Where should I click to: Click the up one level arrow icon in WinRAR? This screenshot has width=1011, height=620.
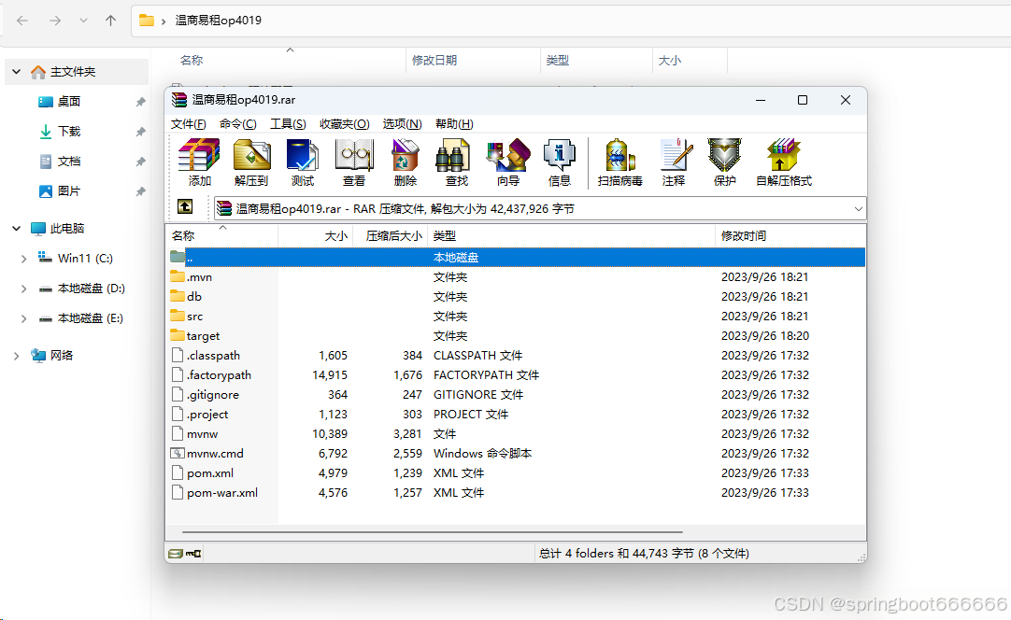pyautogui.click(x=185, y=206)
